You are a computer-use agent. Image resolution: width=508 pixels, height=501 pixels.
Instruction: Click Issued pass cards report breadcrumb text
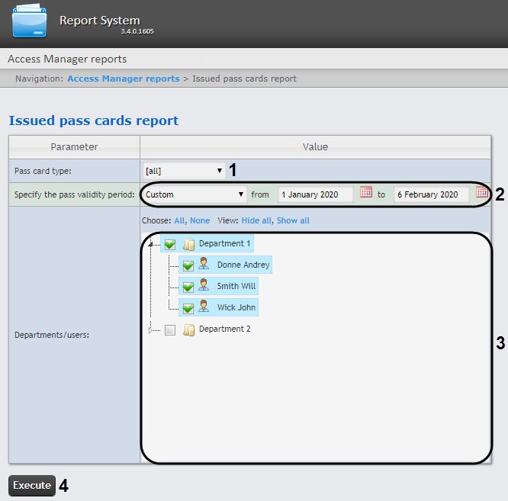pyautogui.click(x=244, y=79)
